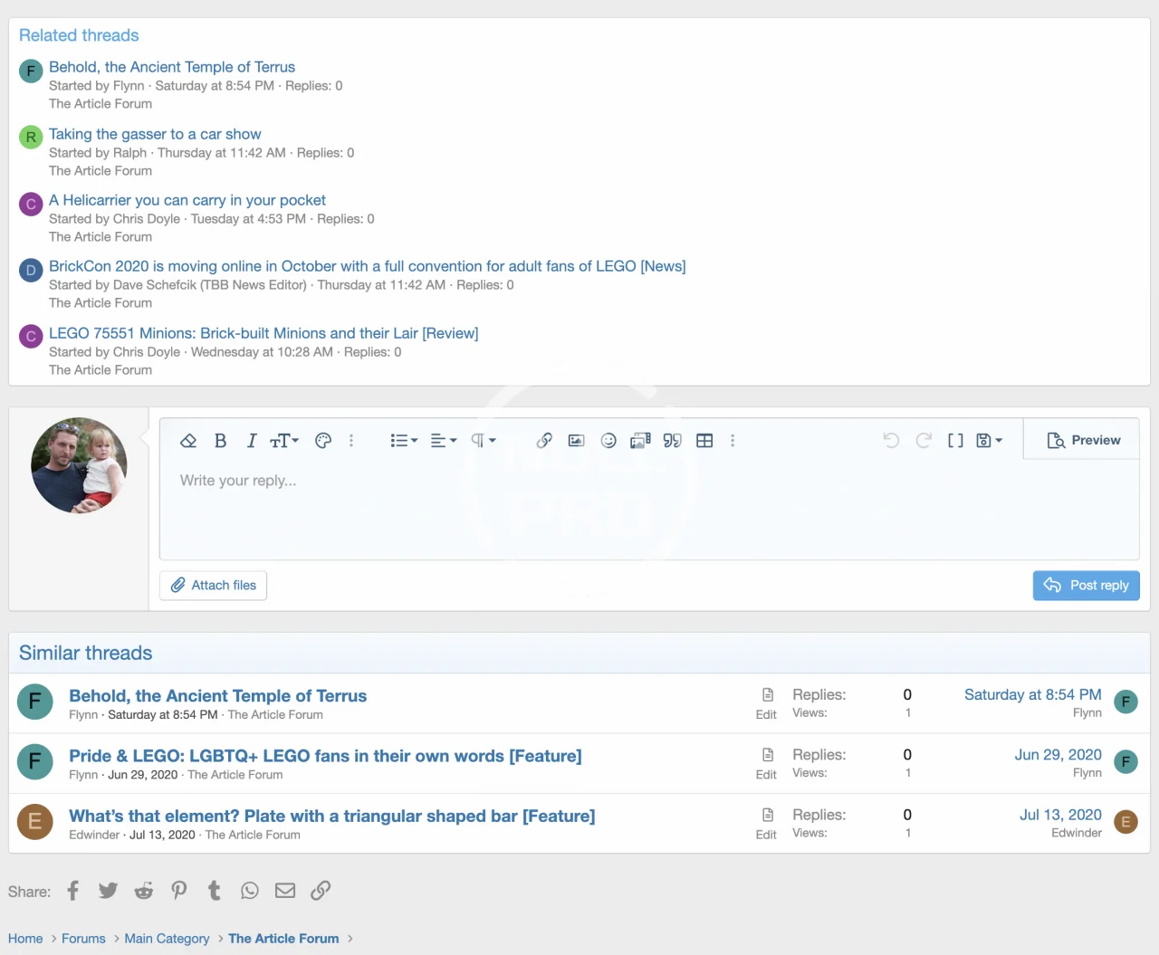Expand the list options dropdown
Screen dimensions: 1159x955
(404, 441)
